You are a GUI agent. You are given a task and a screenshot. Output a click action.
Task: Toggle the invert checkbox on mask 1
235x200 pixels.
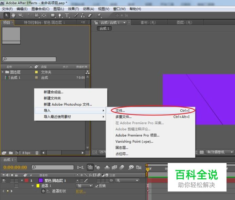coord(97,186)
